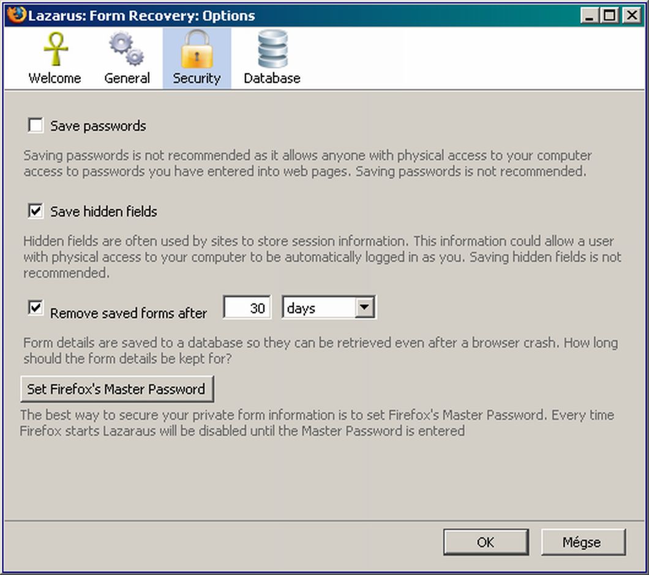Select the Security tab label
This screenshot has width=649, height=575.
(197, 78)
